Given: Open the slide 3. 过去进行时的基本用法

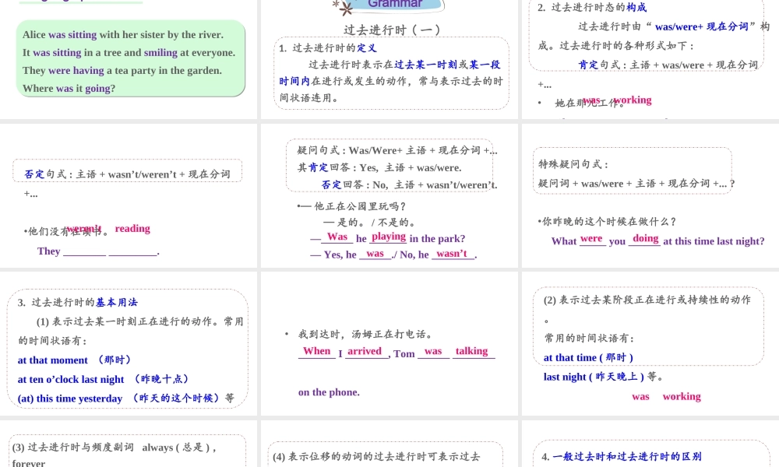Looking at the screenshot, I should point(129,343).
